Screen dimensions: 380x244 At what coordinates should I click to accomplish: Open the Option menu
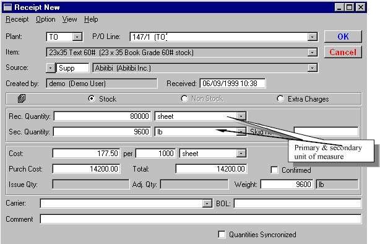click(46, 19)
